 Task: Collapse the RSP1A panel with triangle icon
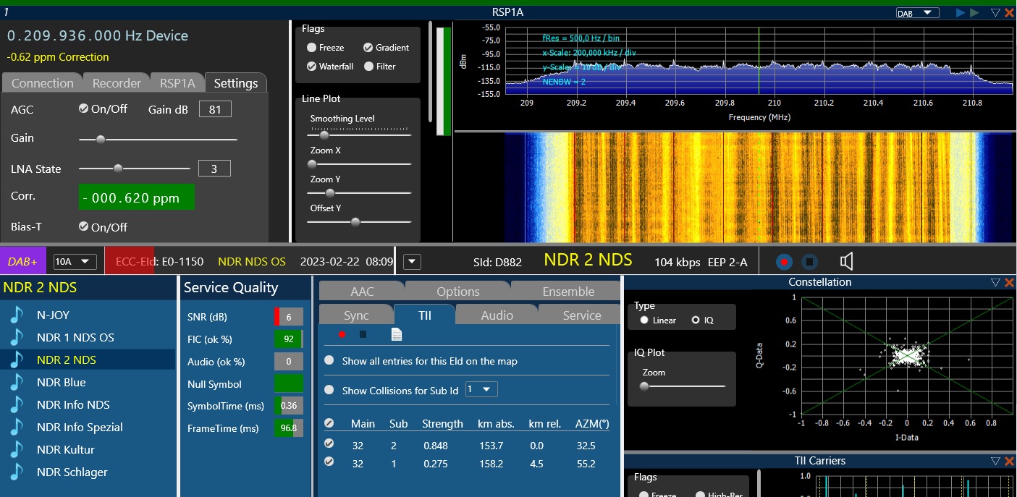click(x=995, y=12)
